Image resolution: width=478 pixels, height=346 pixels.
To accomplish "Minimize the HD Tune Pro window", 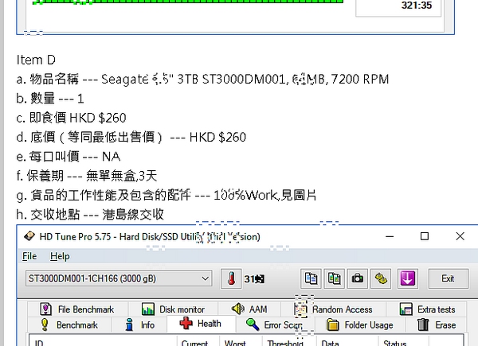I will click(390, 236).
